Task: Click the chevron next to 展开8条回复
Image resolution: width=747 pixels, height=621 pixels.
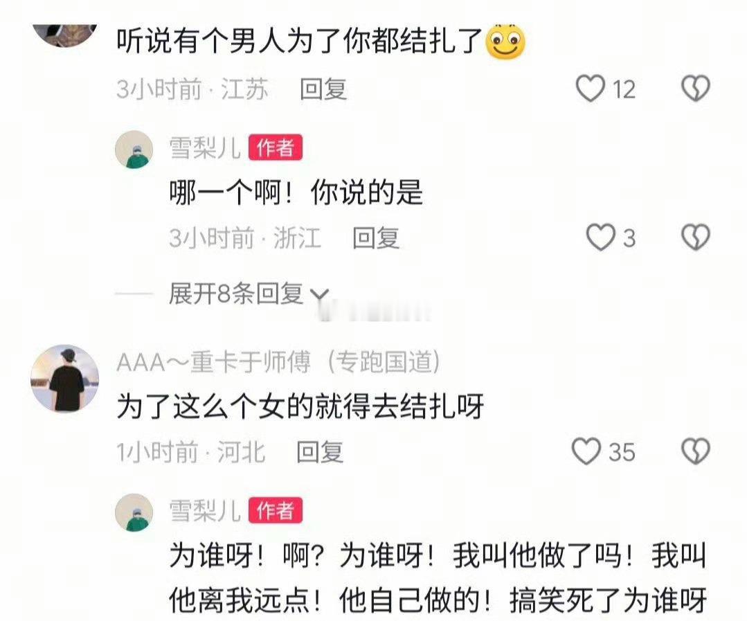Action: pyautogui.click(x=319, y=295)
